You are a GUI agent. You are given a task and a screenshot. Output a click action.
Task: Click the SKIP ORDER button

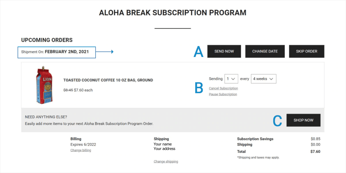[x=307, y=51]
